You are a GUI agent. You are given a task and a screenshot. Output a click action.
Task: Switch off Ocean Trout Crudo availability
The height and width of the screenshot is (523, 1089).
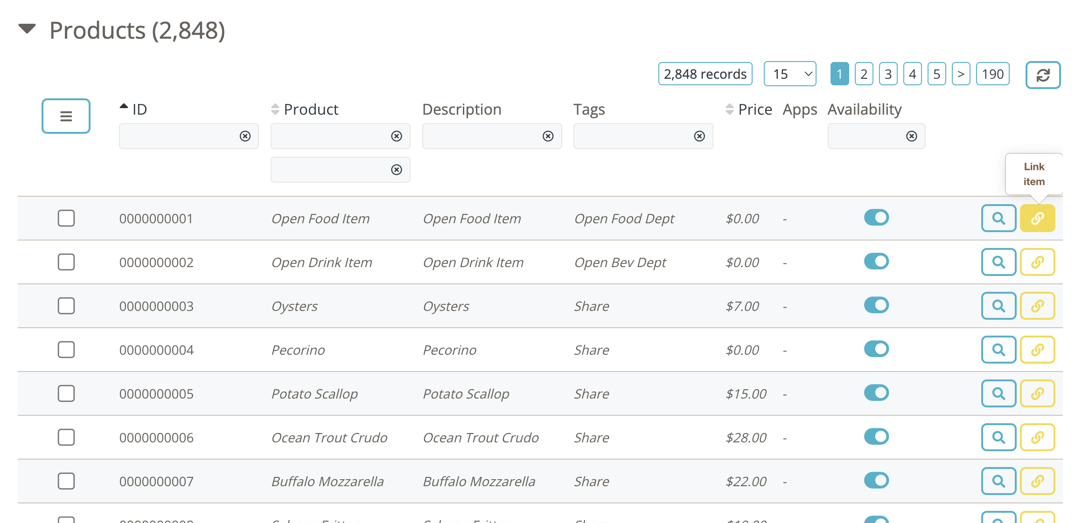pyautogui.click(x=876, y=436)
